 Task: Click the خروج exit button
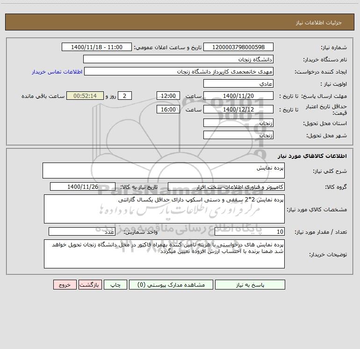(x=65, y=284)
